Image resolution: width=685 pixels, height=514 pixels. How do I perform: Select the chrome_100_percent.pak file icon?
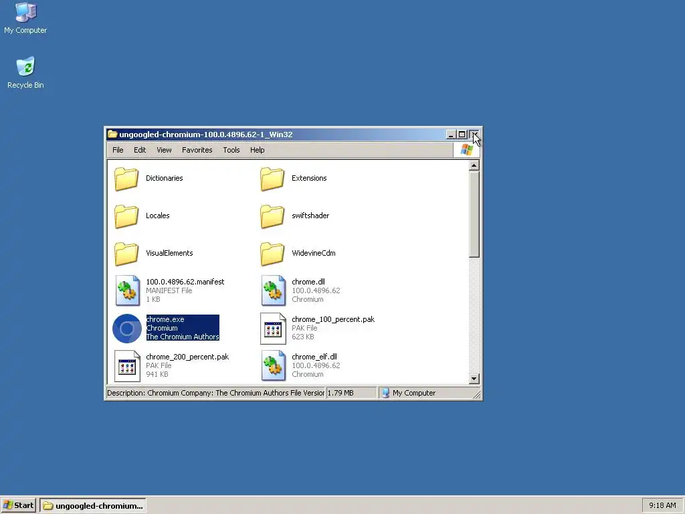[x=274, y=328]
